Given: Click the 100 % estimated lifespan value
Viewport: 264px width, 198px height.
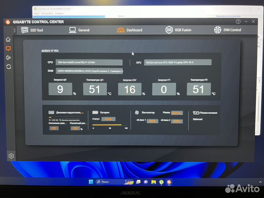Looking at the screenshot, I should (x=75, y=128).
